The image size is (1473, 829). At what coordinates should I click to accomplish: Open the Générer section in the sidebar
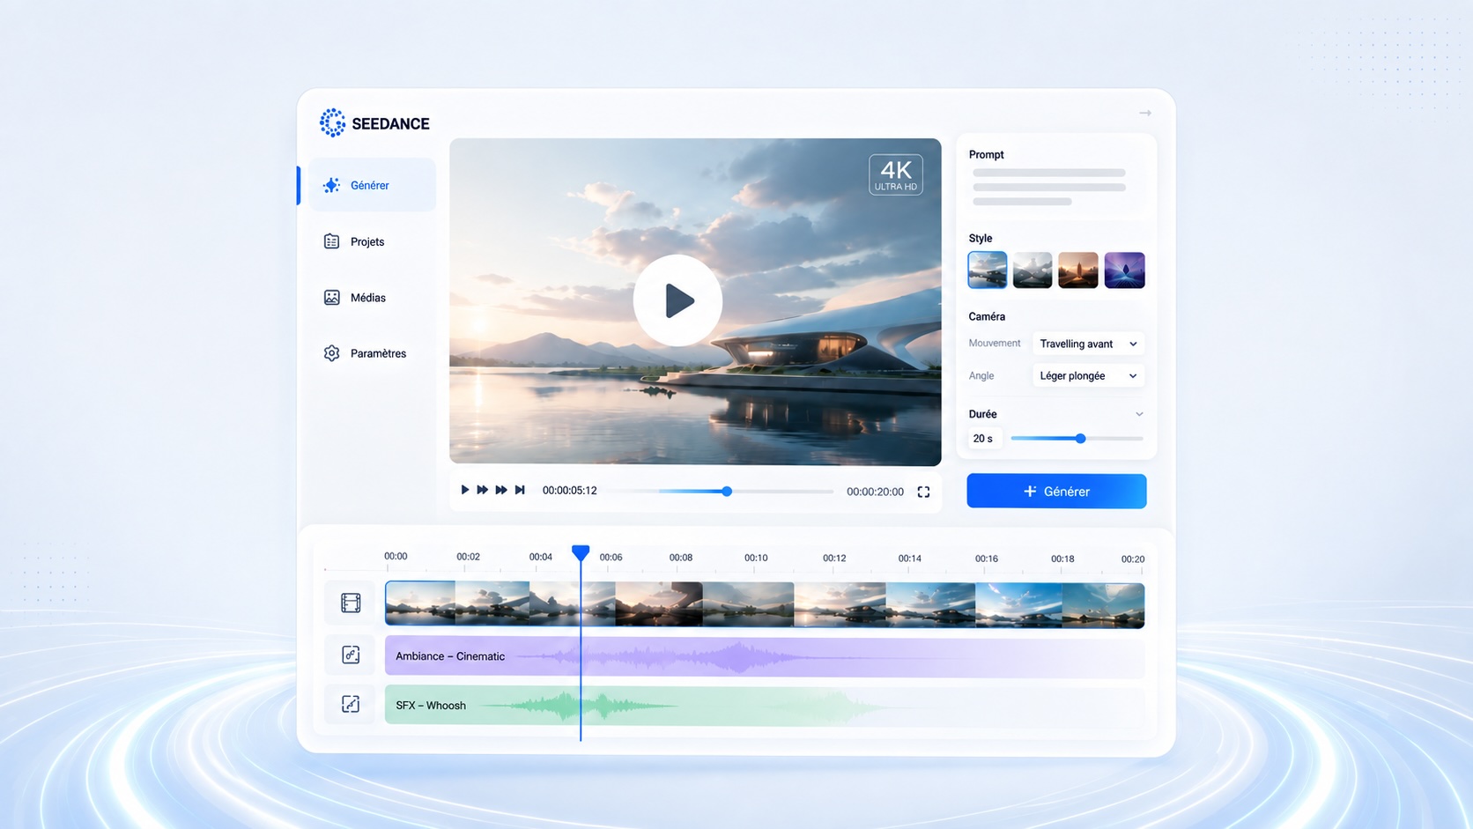372,185
